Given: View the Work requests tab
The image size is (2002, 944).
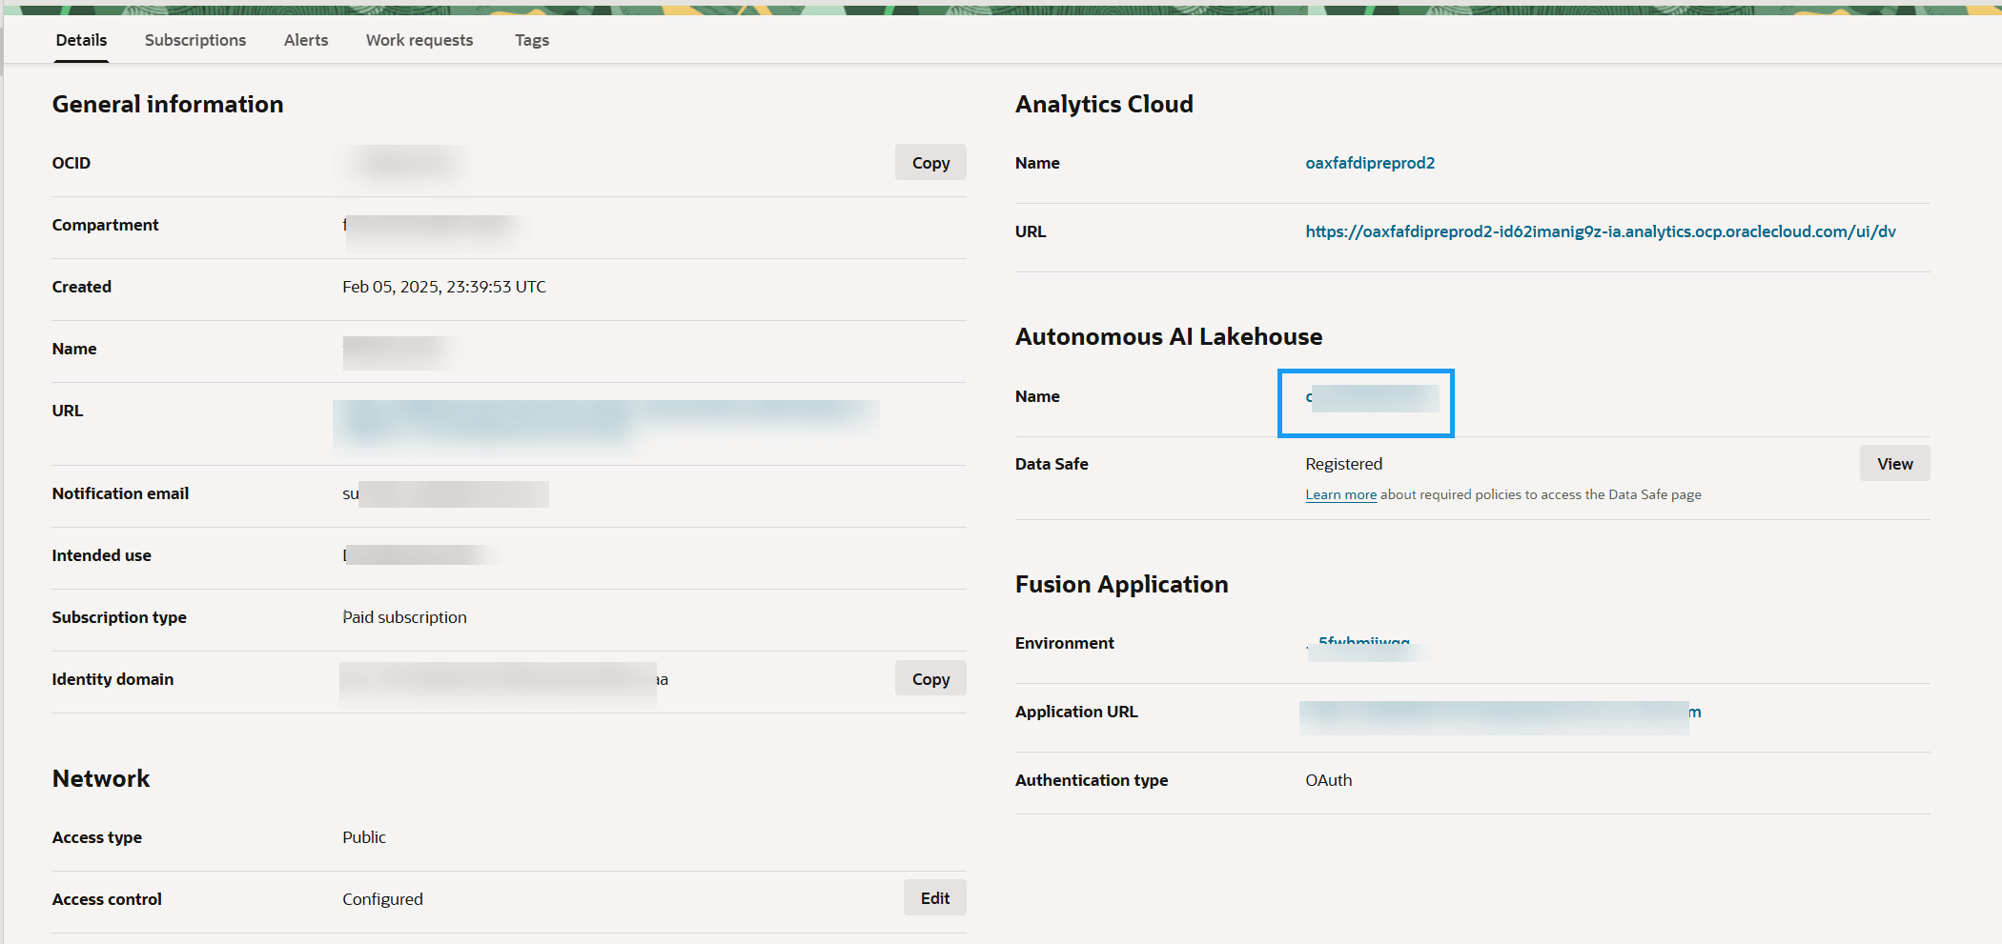Looking at the screenshot, I should [419, 40].
